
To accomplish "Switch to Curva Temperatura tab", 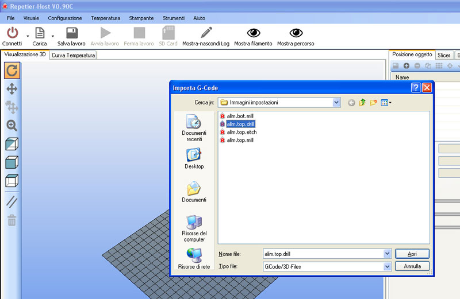I will pos(73,55).
